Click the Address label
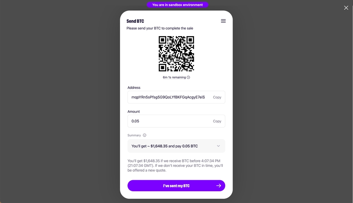 click(134, 88)
